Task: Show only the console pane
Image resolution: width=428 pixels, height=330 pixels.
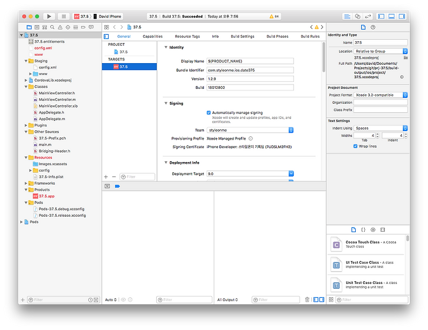Action: pos(322,300)
